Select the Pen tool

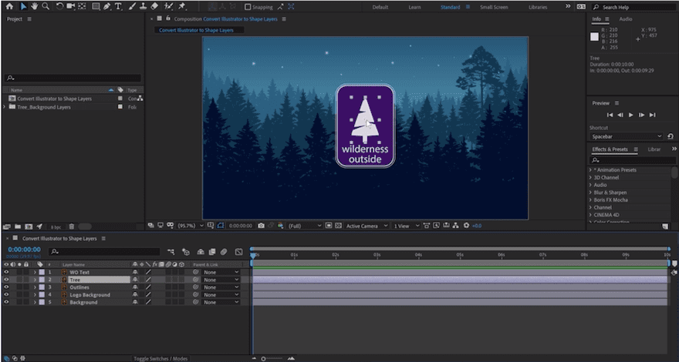point(106,6)
